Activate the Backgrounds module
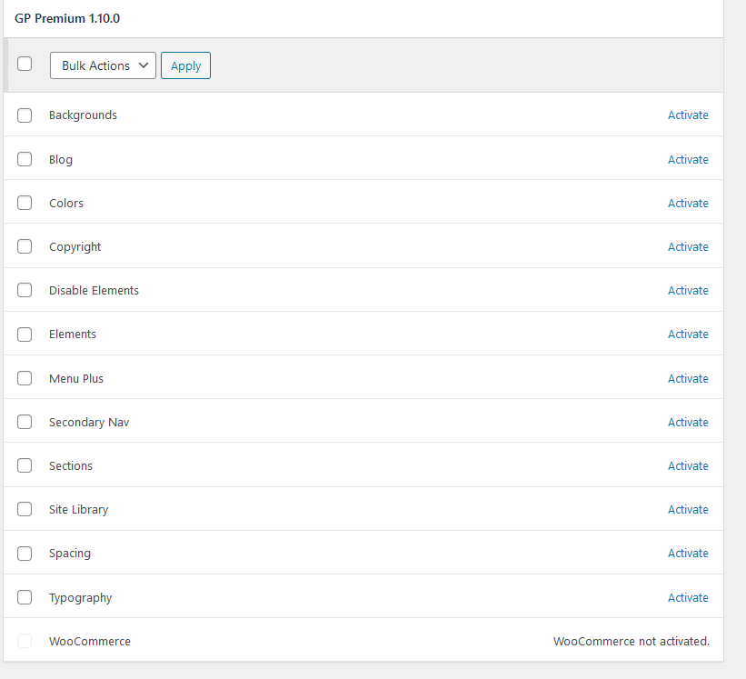 (x=688, y=115)
